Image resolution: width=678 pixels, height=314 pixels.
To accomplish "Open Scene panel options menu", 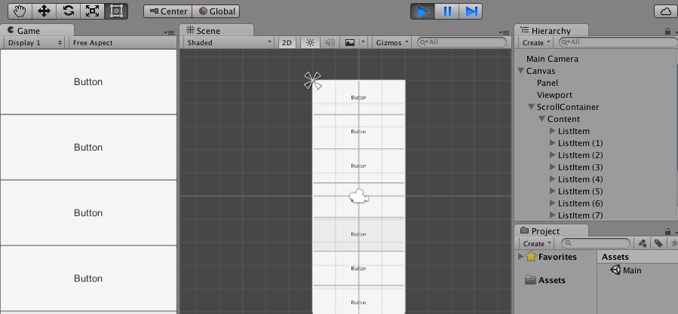I will point(503,32).
